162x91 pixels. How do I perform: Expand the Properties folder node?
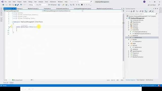129,24
